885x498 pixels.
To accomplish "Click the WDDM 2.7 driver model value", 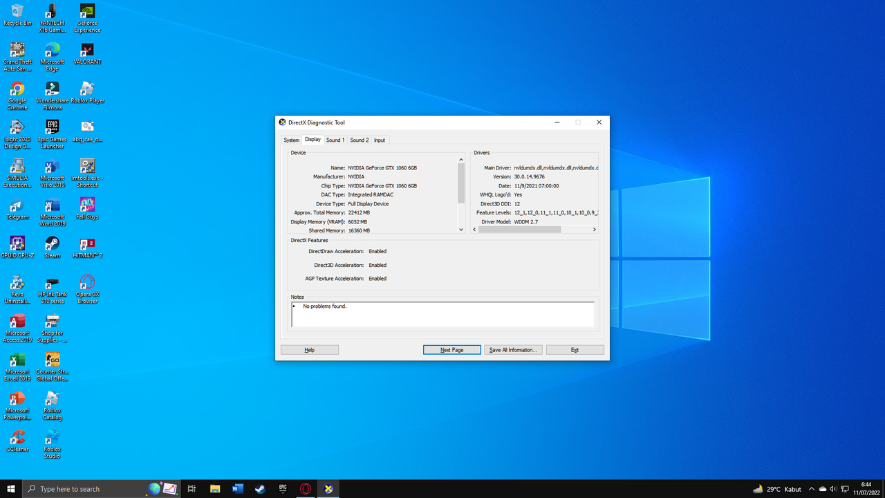I will (526, 222).
